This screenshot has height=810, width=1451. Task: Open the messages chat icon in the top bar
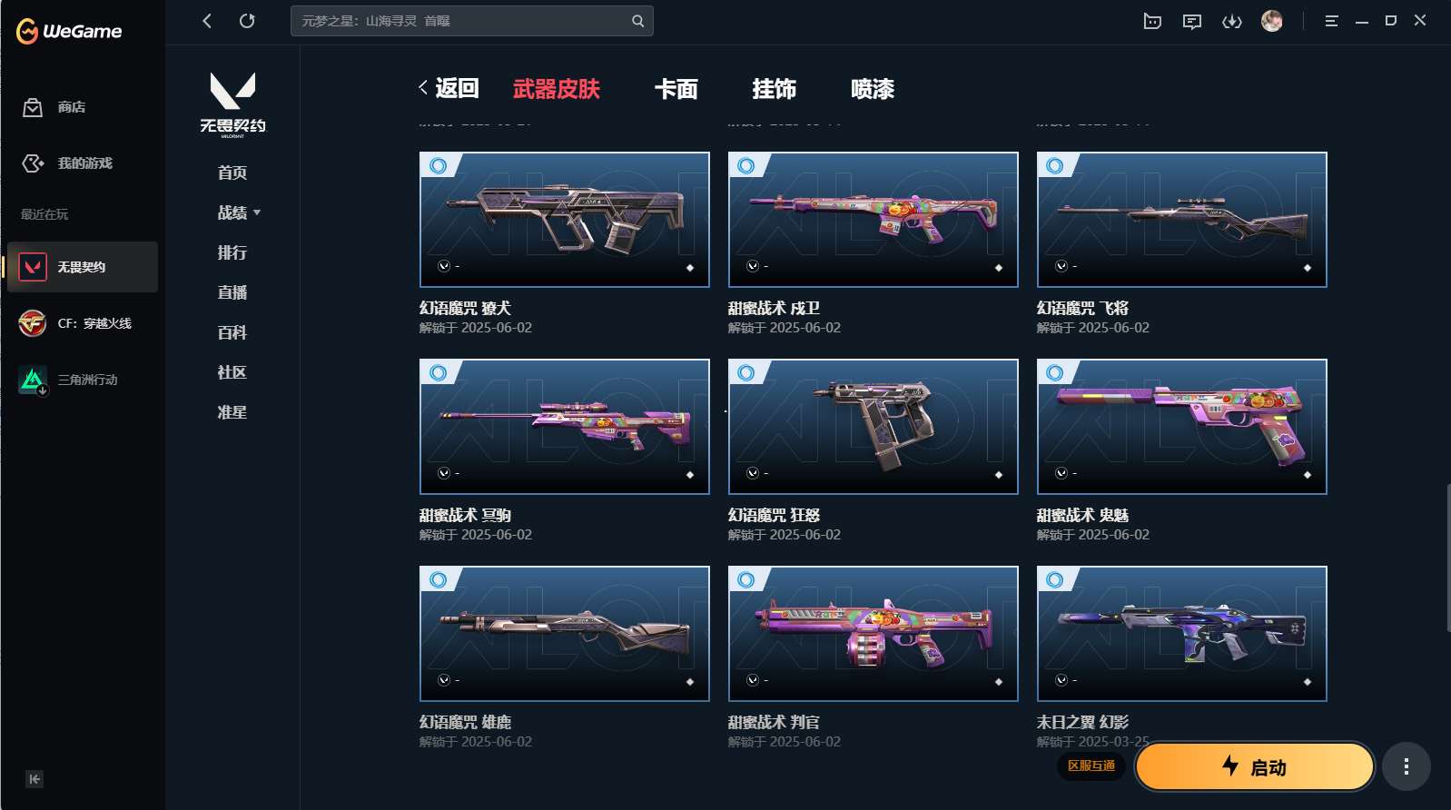pos(1192,21)
